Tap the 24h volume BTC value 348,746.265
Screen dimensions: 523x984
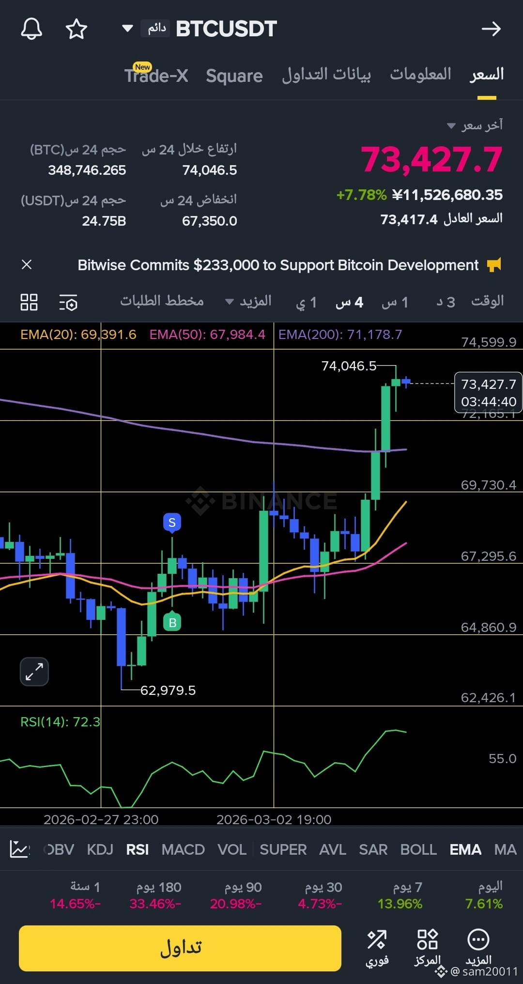(x=87, y=170)
